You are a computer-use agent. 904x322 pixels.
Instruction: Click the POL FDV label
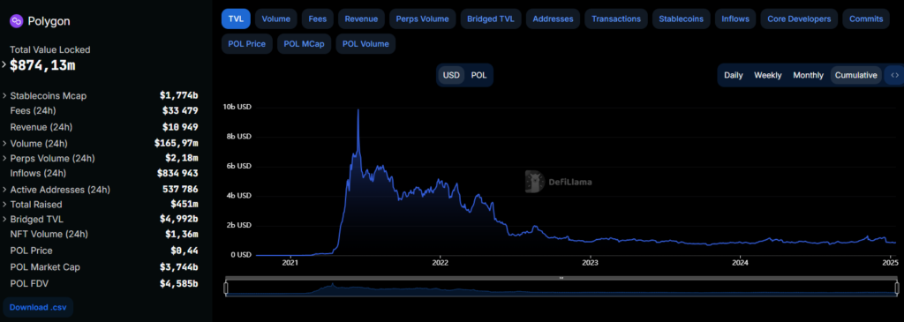pos(30,283)
